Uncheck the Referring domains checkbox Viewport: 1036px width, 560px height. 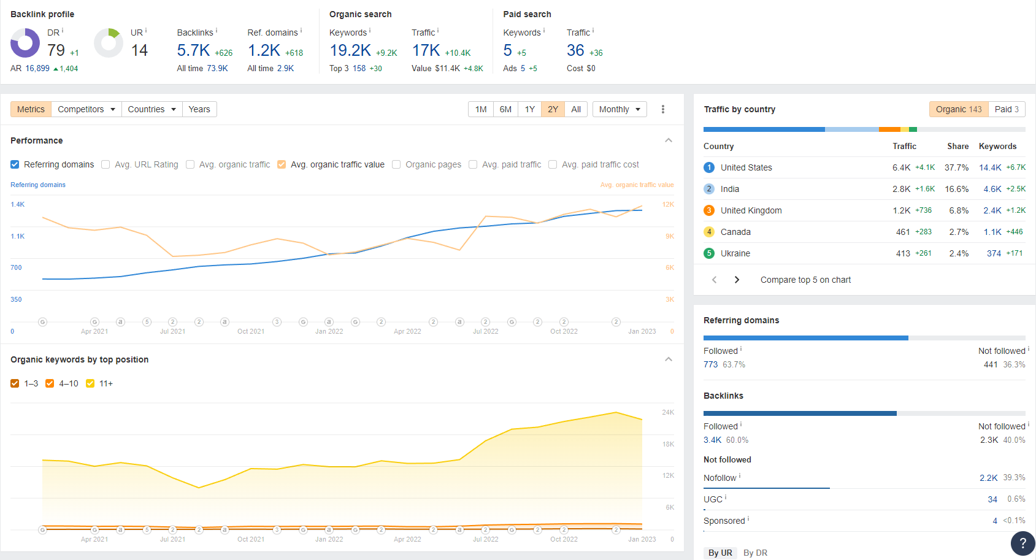tap(15, 164)
